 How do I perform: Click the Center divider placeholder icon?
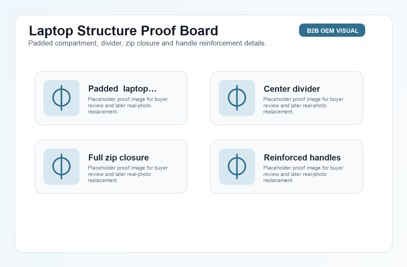point(237,98)
